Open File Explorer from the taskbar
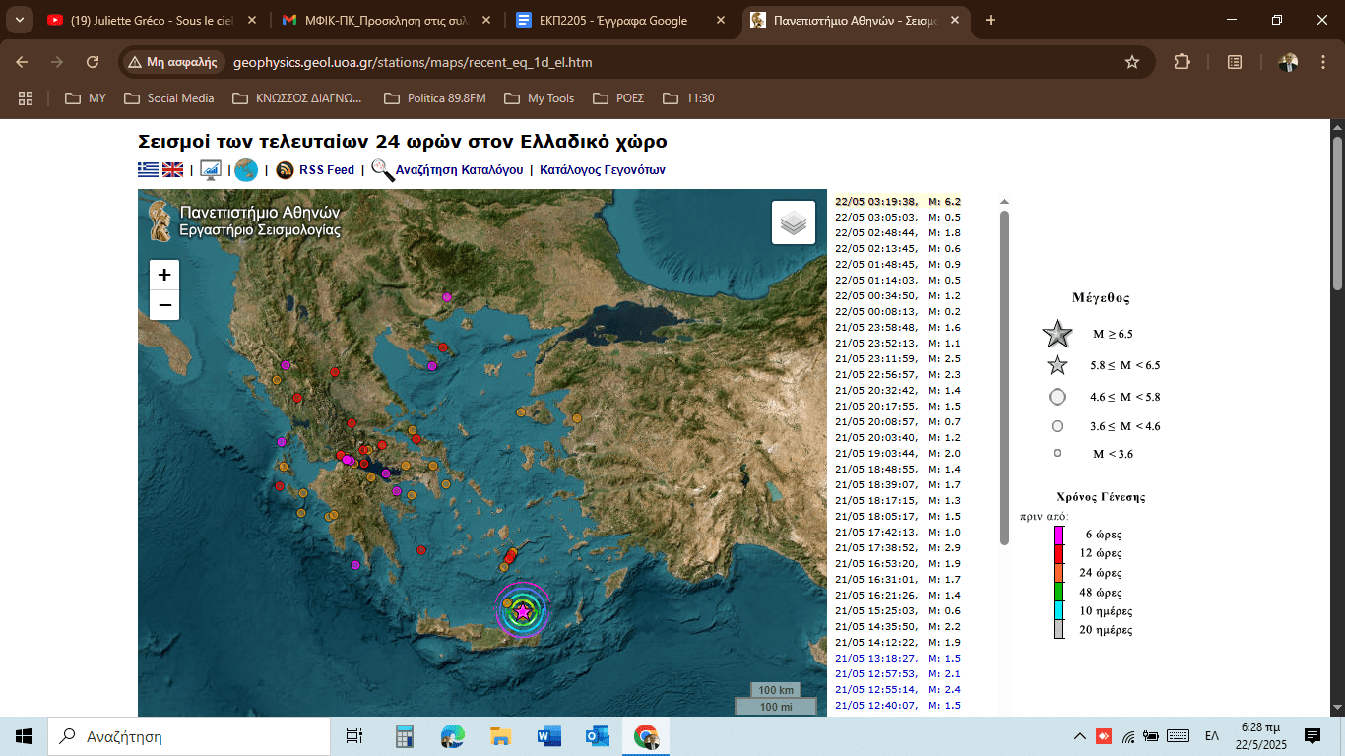The image size is (1345, 756). point(500,736)
